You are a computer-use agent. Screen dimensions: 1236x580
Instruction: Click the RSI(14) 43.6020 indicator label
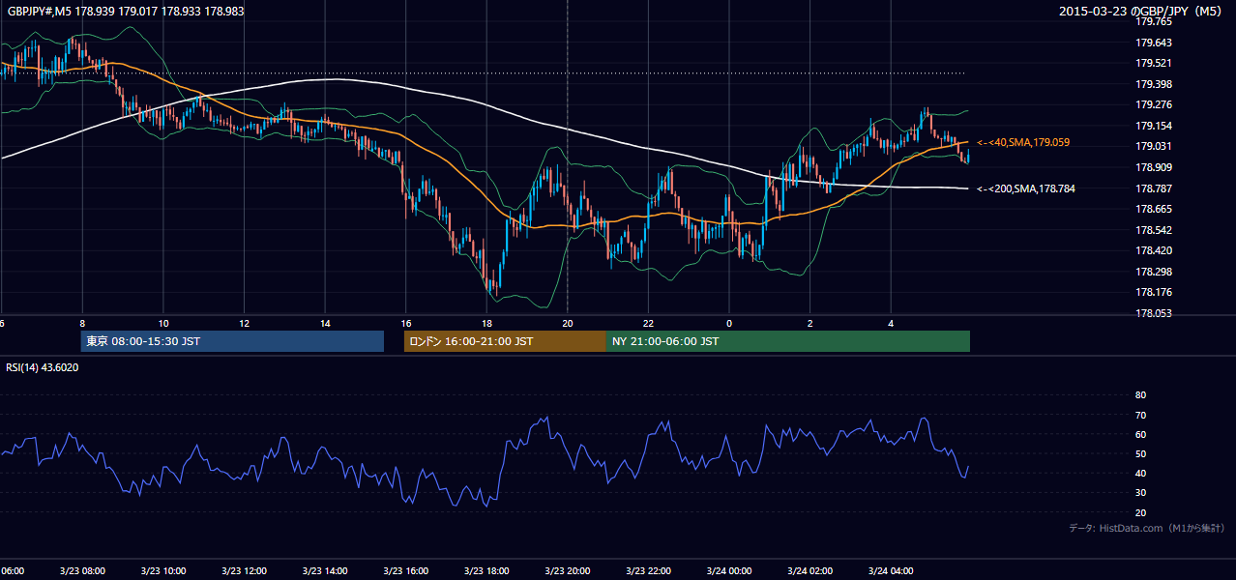tap(43, 367)
